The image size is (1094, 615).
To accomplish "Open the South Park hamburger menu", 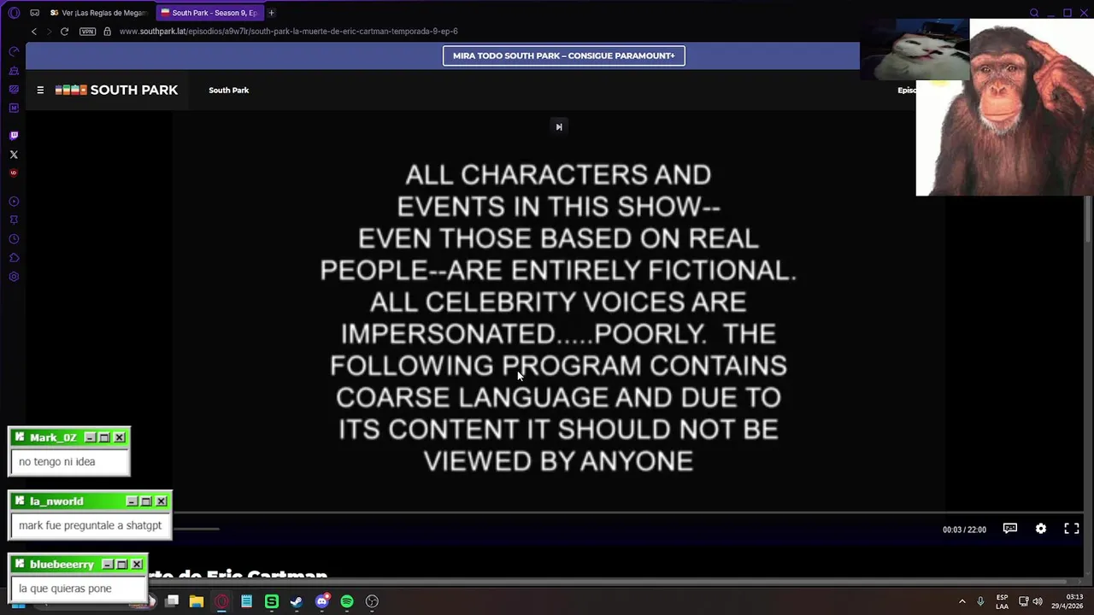I will [x=40, y=90].
